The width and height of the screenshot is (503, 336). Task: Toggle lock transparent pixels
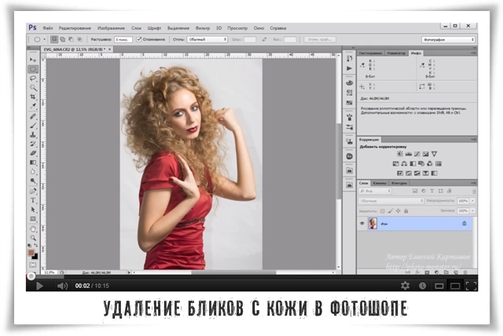pos(383,211)
